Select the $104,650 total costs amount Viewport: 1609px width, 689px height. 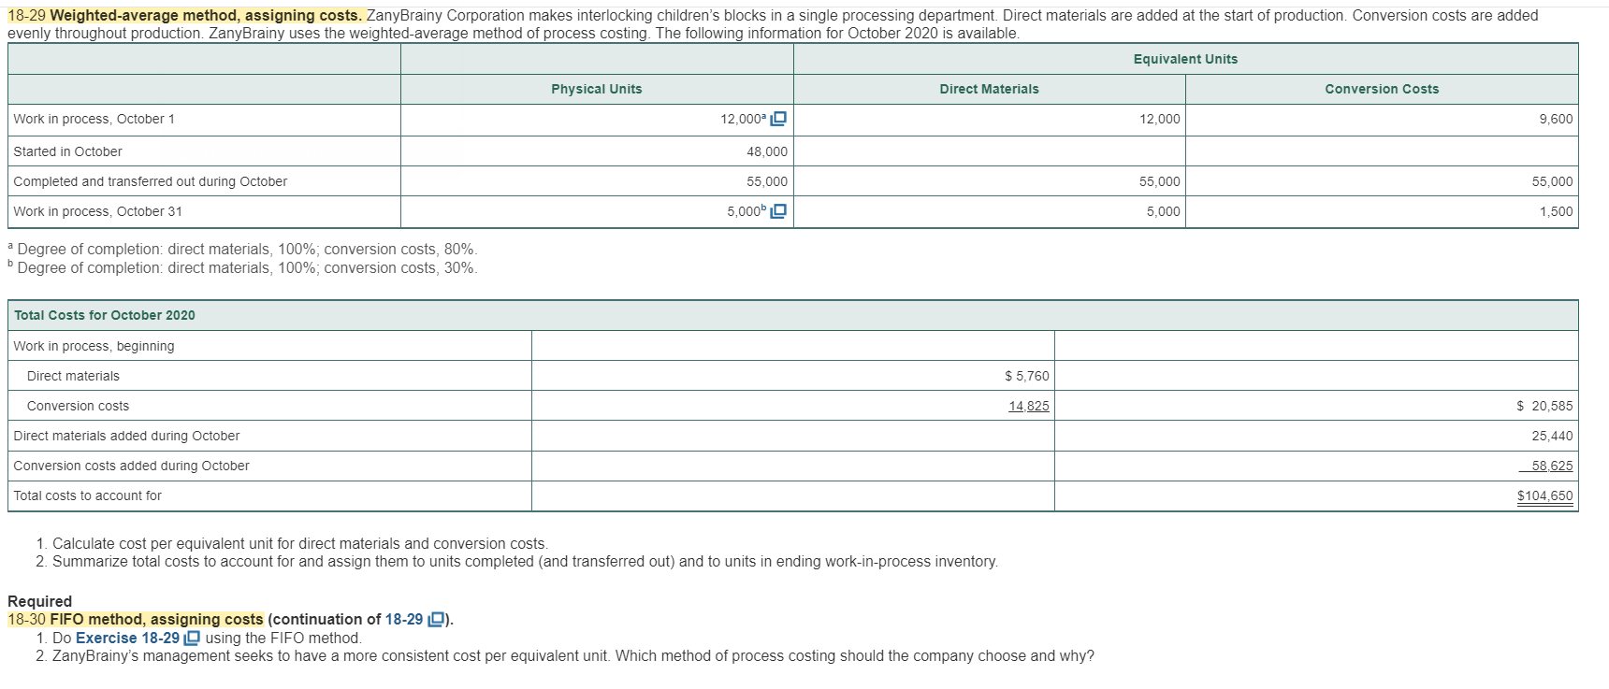coord(1544,495)
